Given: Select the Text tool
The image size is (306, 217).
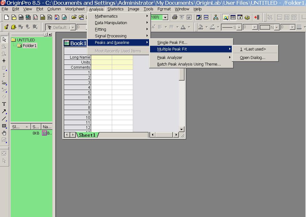Looking at the screenshot, I should (4, 104).
